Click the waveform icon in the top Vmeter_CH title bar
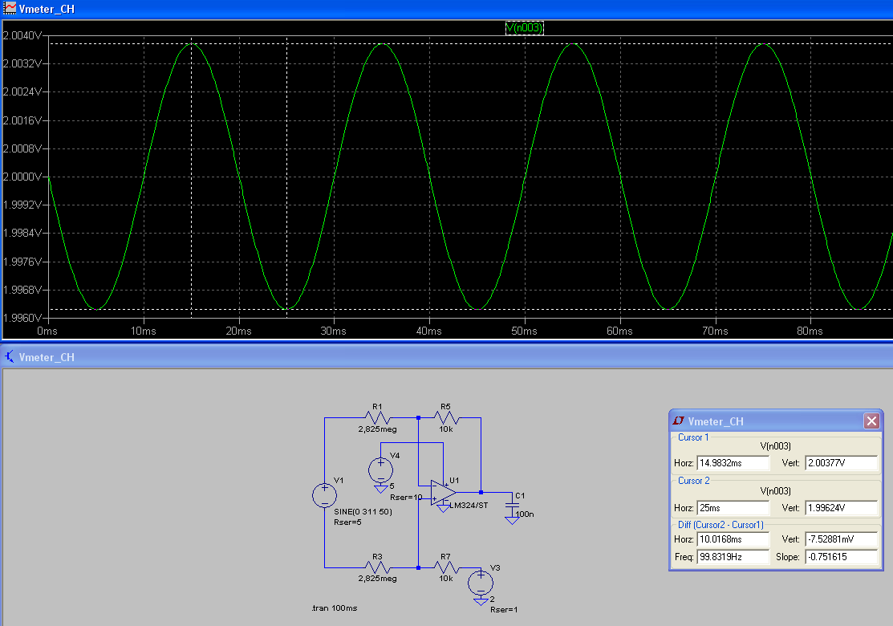Image resolution: width=893 pixels, height=626 pixels. (10, 9)
